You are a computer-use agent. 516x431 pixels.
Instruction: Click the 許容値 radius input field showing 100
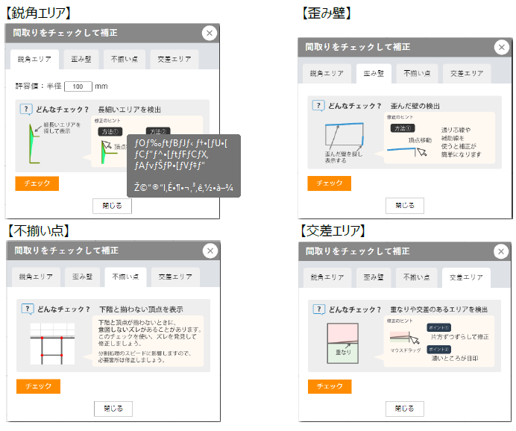pos(78,86)
